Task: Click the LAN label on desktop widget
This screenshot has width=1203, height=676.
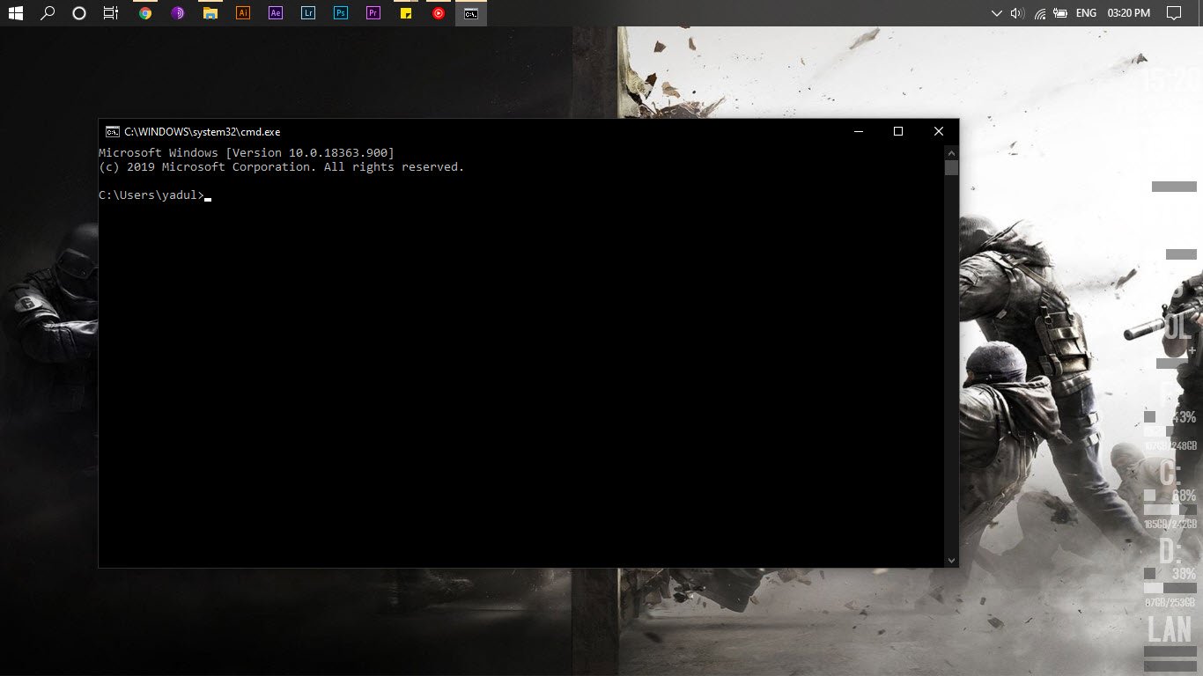Action: [x=1170, y=629]
